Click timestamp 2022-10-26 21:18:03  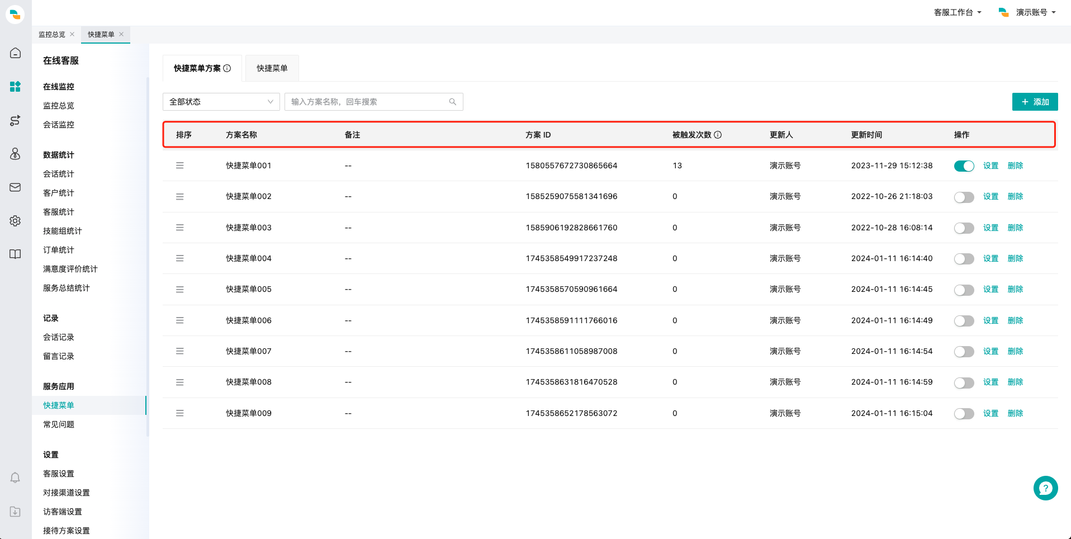coord(892,196)
